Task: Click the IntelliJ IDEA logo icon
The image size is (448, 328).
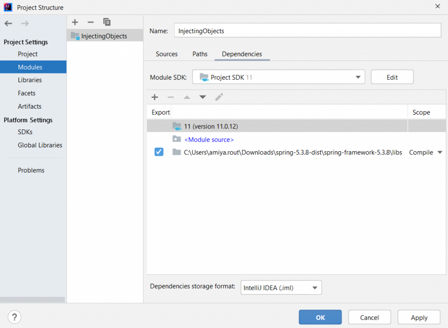Action: tap(8, 7)
